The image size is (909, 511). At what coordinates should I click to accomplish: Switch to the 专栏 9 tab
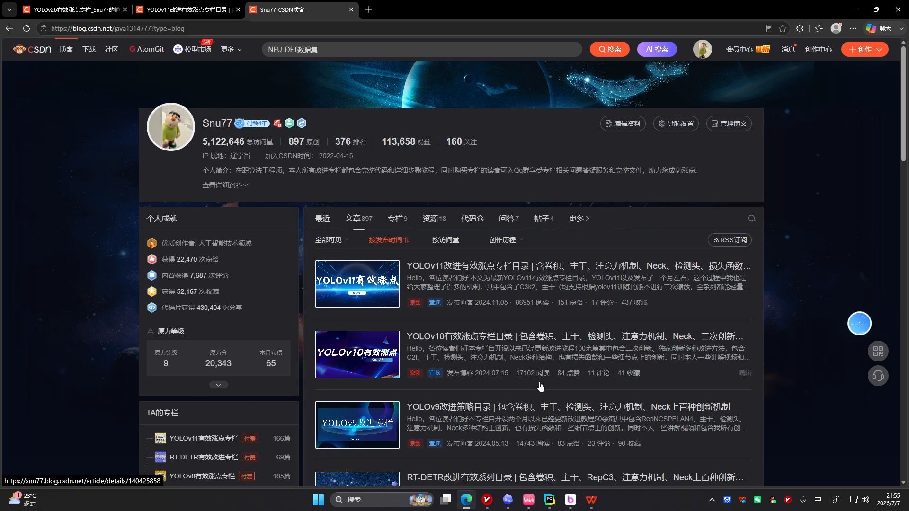click(397, 218)
